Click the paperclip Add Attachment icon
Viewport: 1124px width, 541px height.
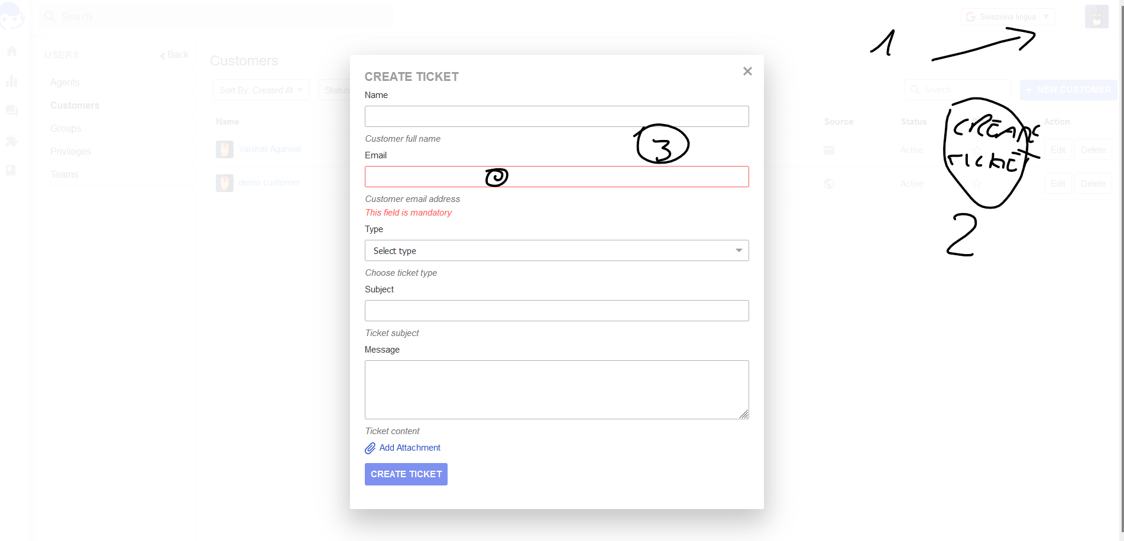pos(370,448)
